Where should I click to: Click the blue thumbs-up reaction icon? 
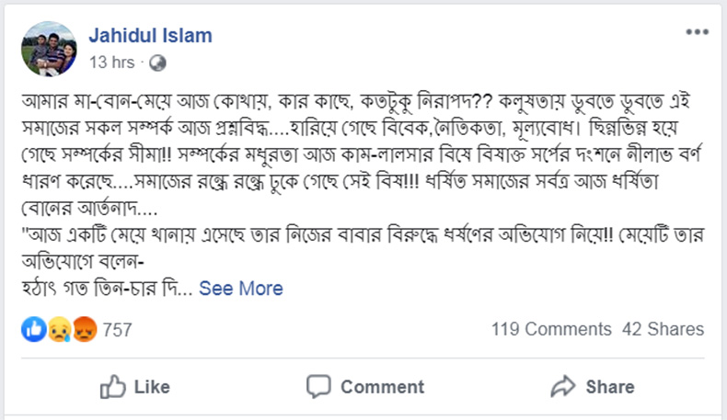(32, 329)
